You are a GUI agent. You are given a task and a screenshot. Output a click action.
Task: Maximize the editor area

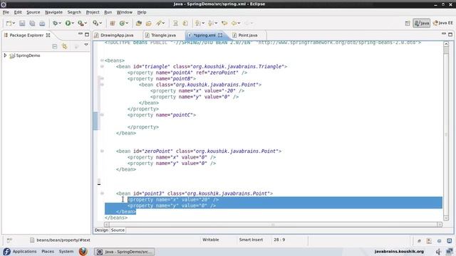[450, 35]
